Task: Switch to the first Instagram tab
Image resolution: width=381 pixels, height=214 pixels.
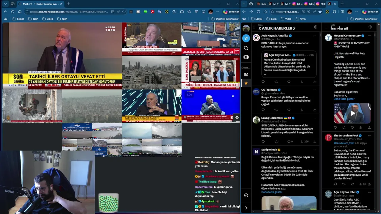Action: pyautogui.click(x=297, y=4)
